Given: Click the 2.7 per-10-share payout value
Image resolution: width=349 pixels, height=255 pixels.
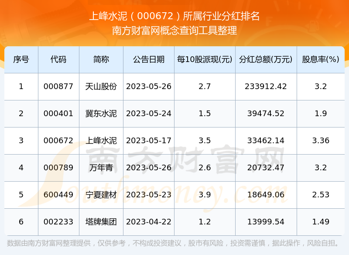Looking at the screenshot, I should pyautogui.click(x=205, y=86).
